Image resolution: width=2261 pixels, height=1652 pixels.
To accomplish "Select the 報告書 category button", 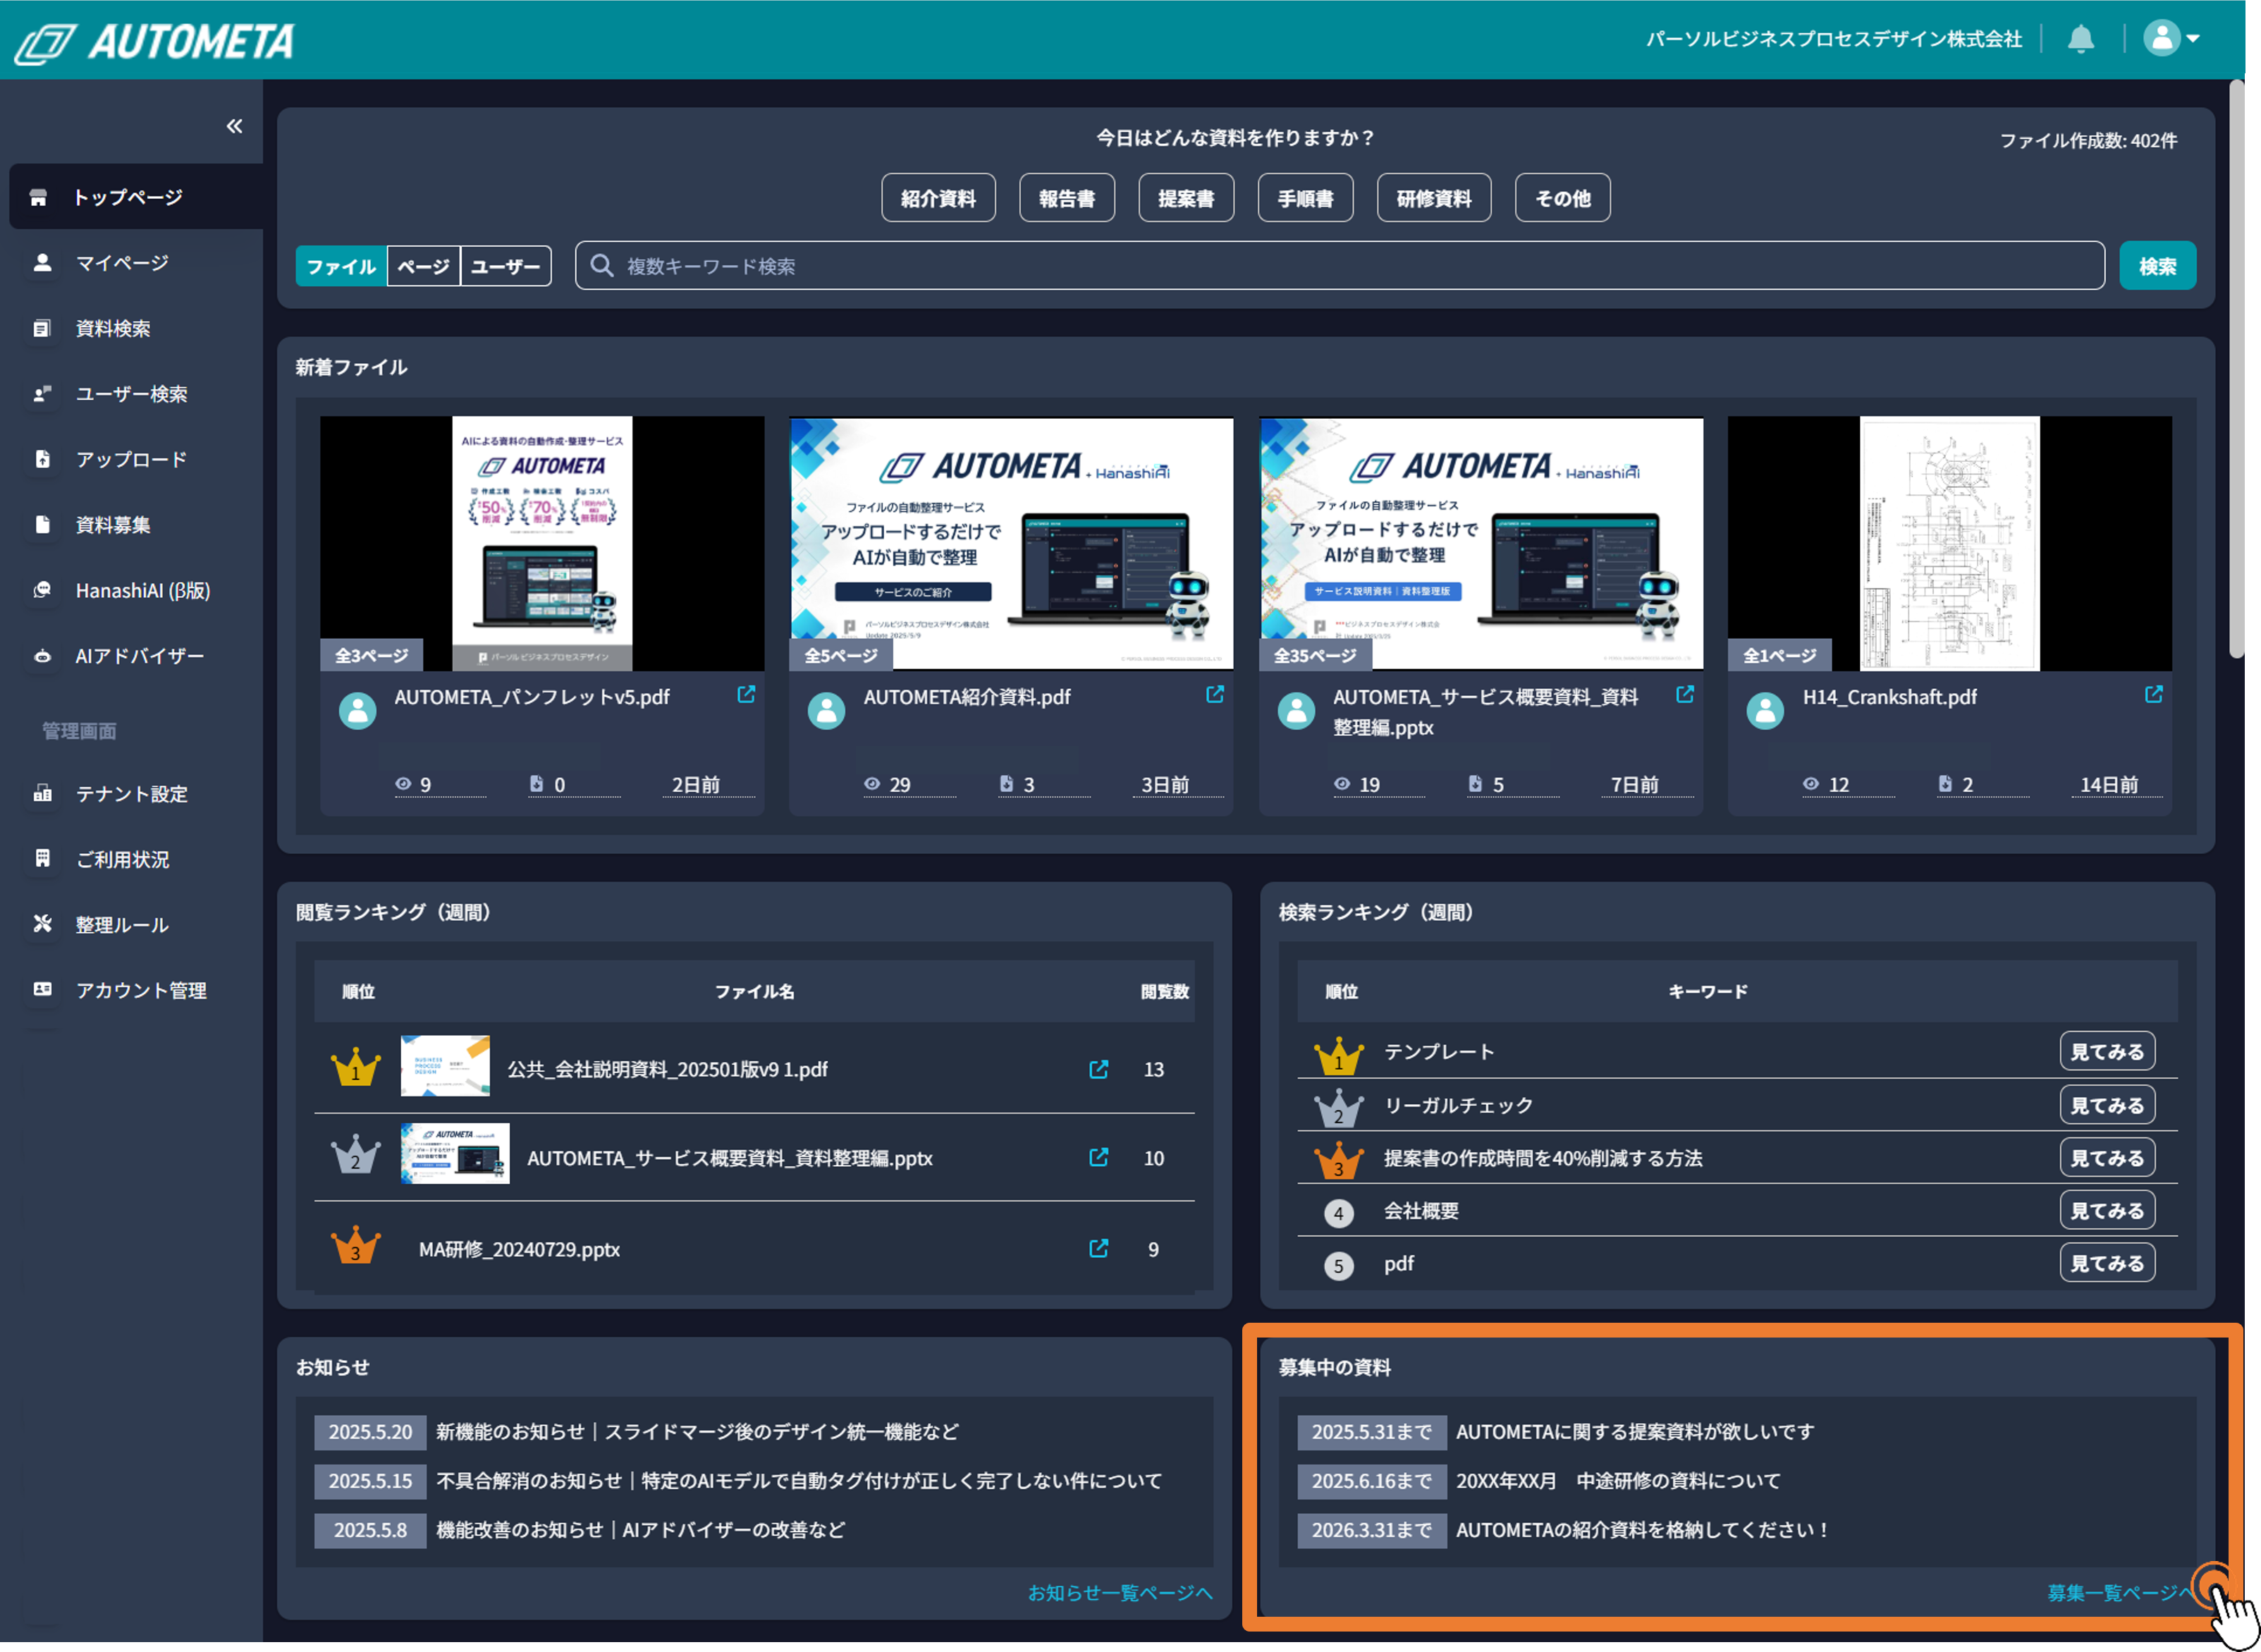I will (x=1067, y=198).
